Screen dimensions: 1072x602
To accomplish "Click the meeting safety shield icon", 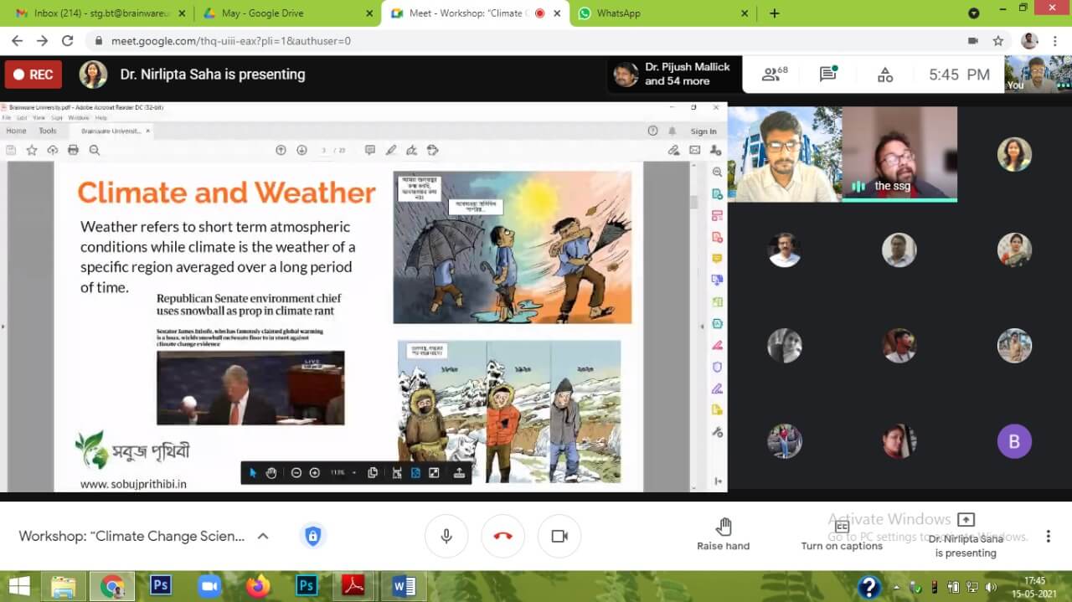I will click(312, 536).
